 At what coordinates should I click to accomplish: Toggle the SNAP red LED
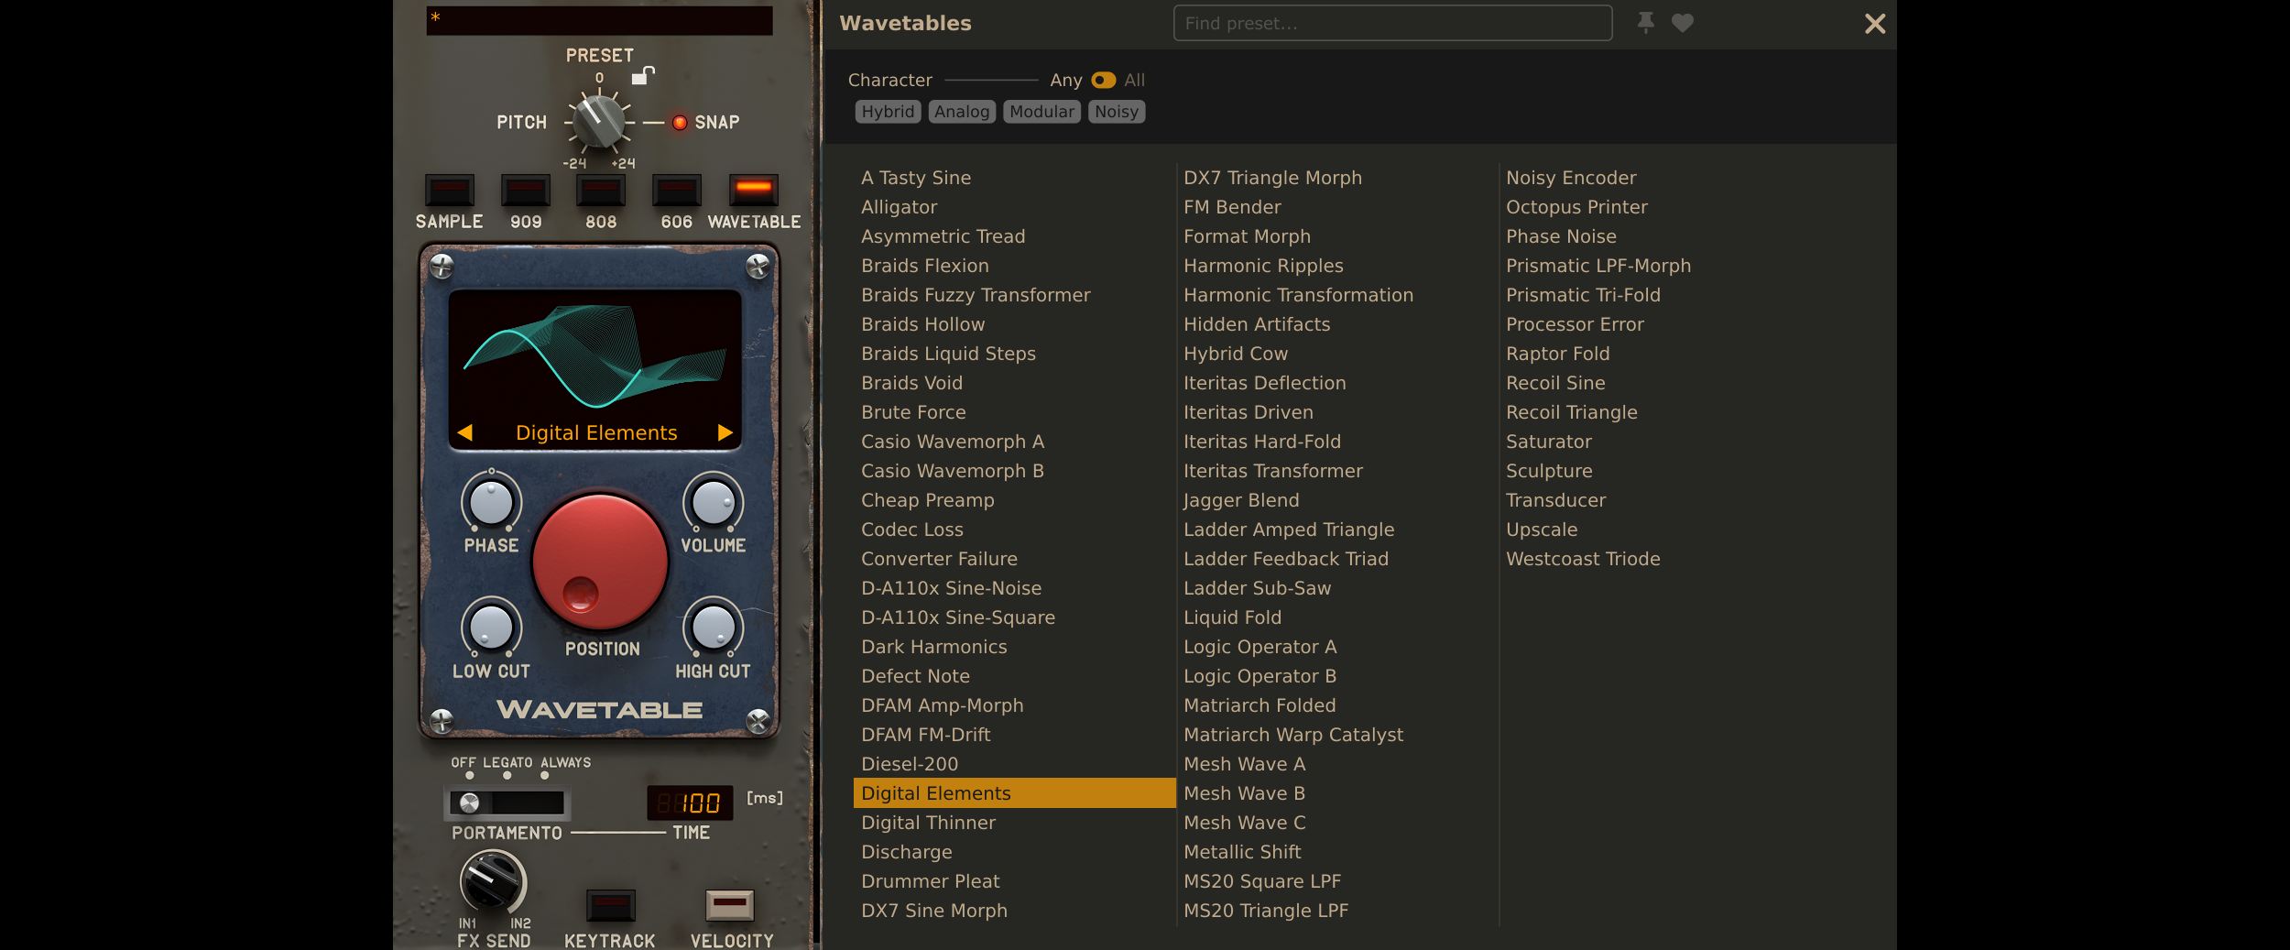pos(680,123)
